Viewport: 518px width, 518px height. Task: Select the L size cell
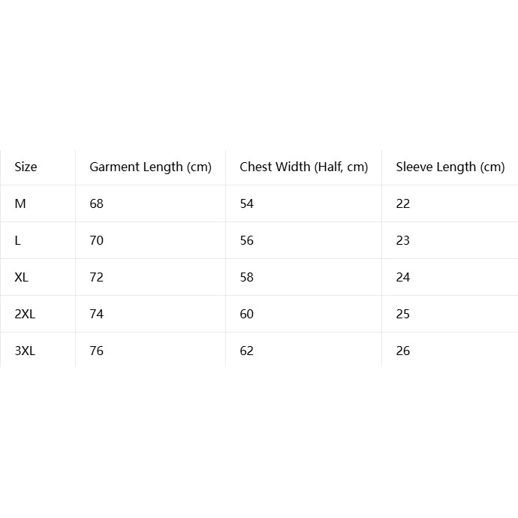point(18,240)
